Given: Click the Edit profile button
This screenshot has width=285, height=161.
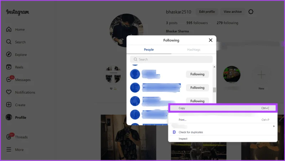Looking at the screenshot, I should (x=207, y=12).
